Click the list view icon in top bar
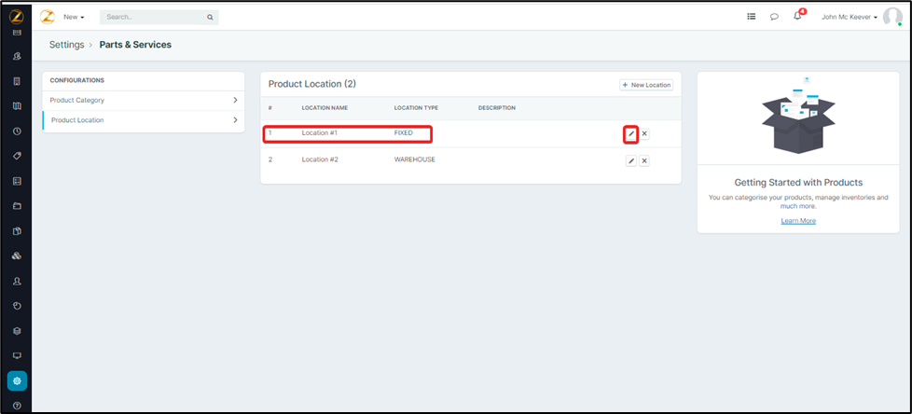Image resolution: width=912 pixels, height=414 pixels. 752,17
